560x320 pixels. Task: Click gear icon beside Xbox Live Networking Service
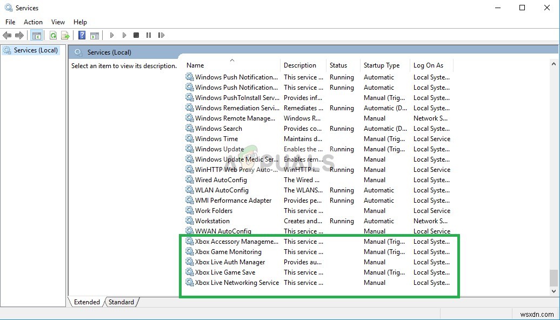(189, 283)
